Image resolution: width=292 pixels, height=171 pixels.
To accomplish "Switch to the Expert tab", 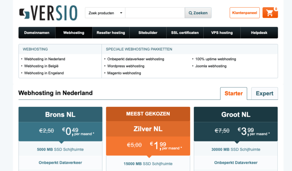I will (x=264, y=93).
